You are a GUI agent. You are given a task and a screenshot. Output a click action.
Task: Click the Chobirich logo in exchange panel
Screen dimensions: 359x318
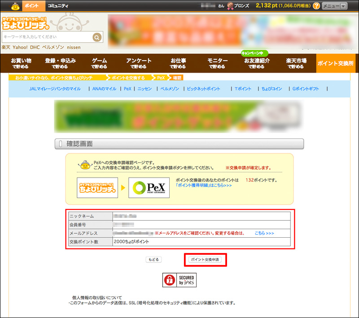(97, 187)
